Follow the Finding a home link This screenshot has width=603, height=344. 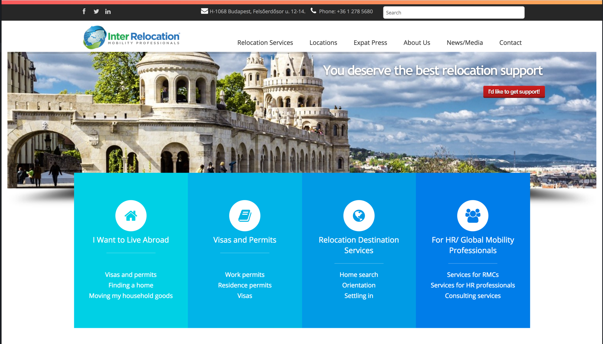tap(131, 285)
